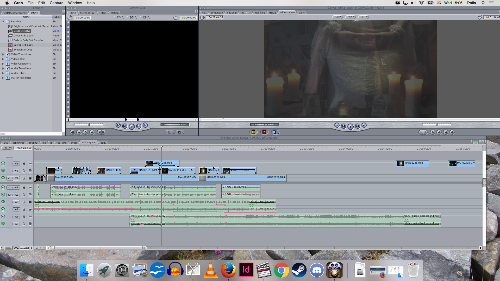Image resolution: width=500 pixels, height=281 pixels.
Task: Add marker in Canvas
Action: [x=433, y=132]
